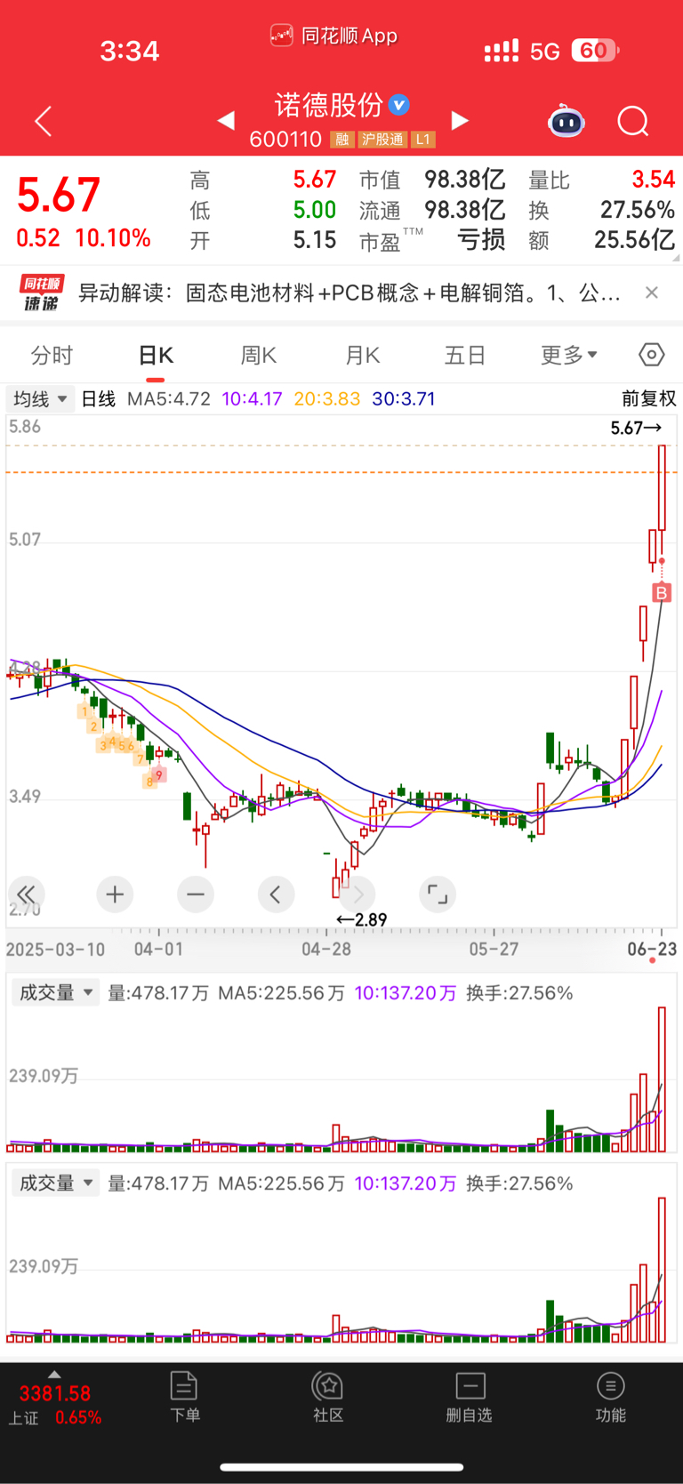This screenshot has height=1484, width=683.
Task: Read the 异动解读 news text
Action: [350, 293]
